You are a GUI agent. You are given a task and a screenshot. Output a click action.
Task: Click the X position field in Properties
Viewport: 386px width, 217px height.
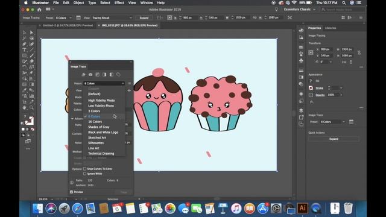327,49
